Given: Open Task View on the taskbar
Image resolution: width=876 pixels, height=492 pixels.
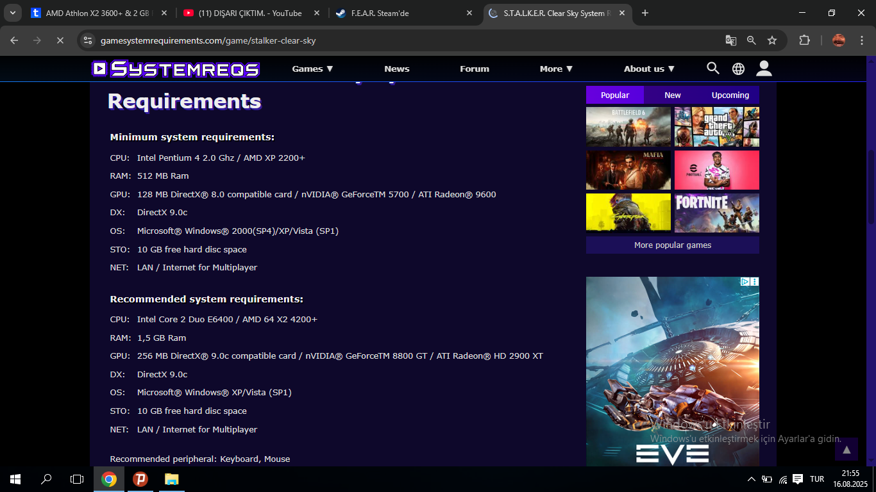Looking at the screenshot, I should point(77,479).
